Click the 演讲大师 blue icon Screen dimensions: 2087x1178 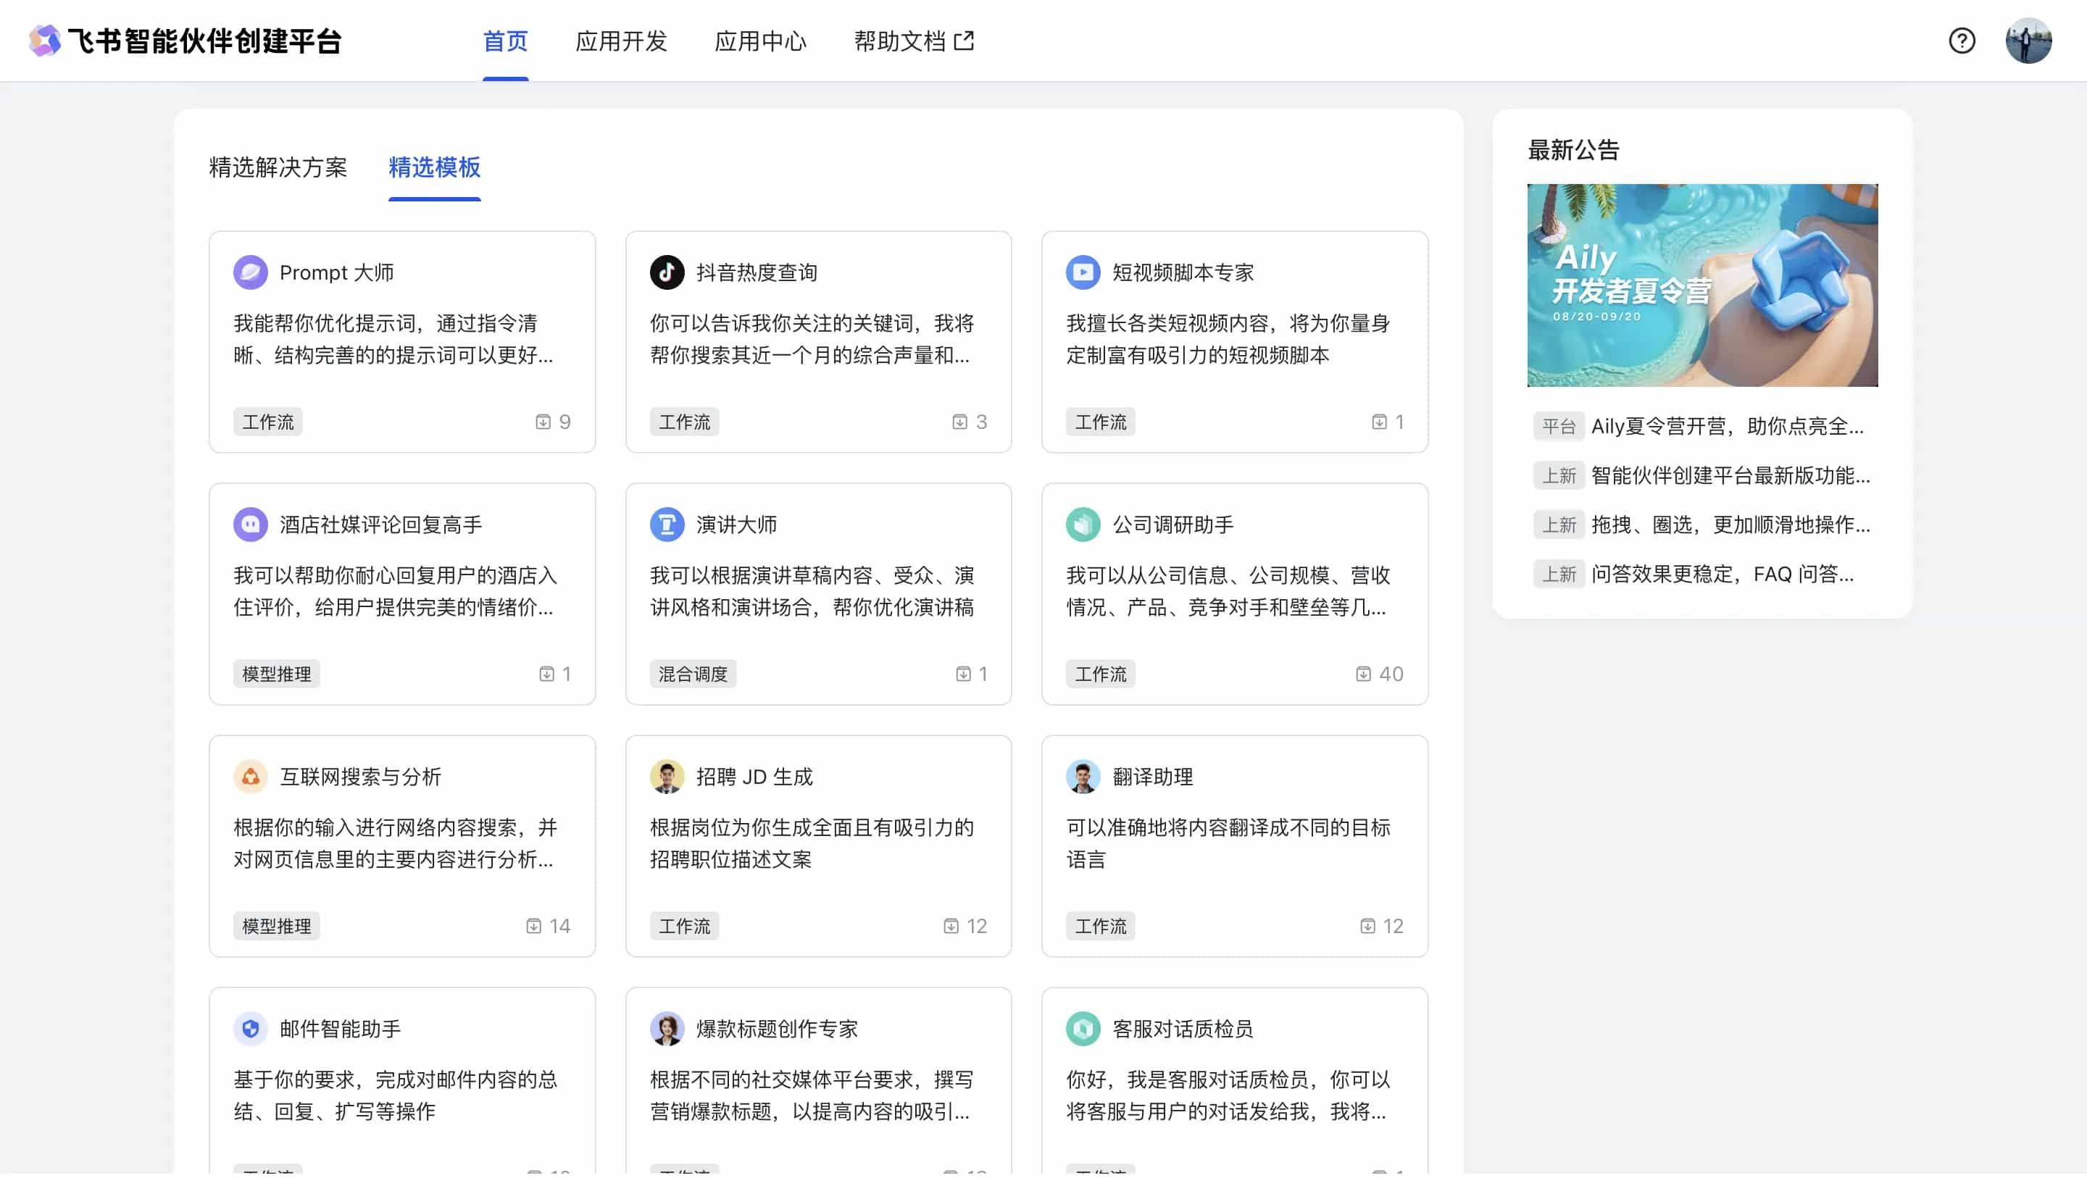(667, 525)
